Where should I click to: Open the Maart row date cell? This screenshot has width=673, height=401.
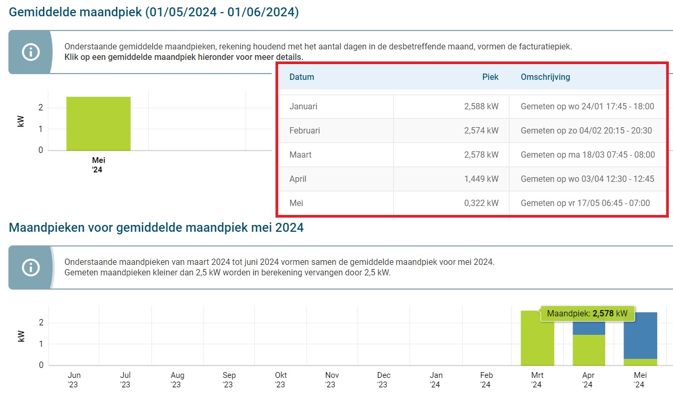300,155
